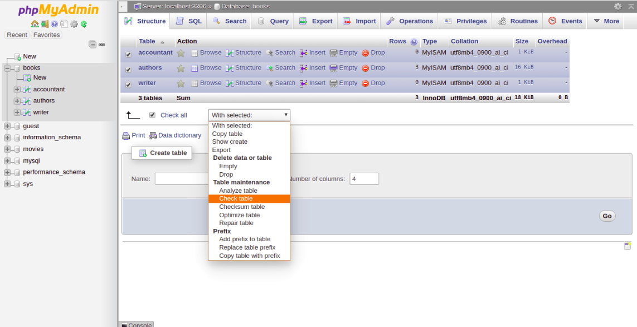Click the log out door icon

tap(45, 24)
